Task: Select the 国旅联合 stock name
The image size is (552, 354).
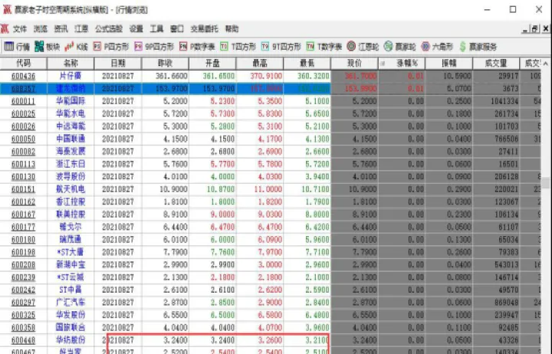Action: (71, 328)
